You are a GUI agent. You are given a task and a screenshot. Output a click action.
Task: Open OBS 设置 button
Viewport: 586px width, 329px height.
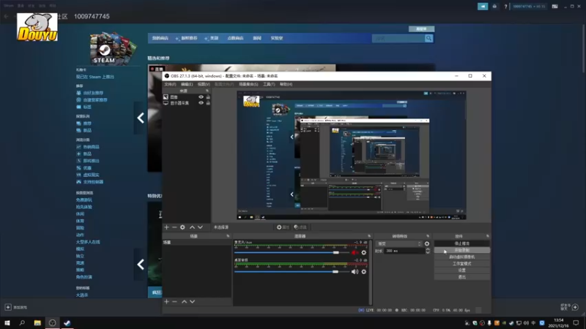pos(462,270)
